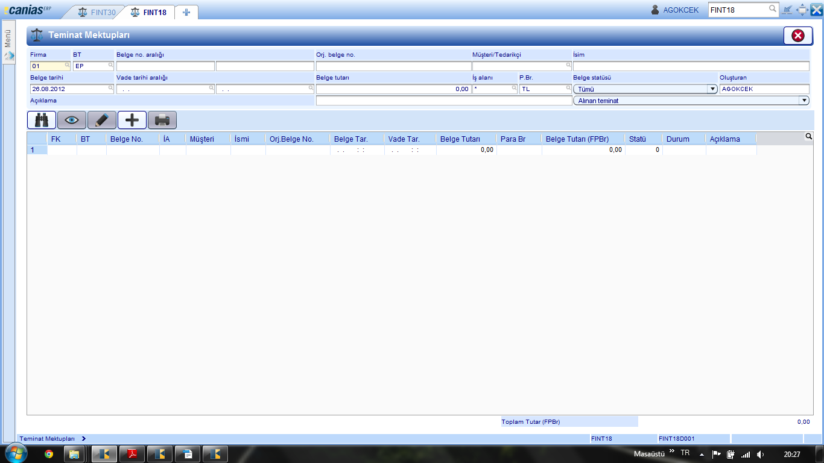This screenshot has height=463, width=824.
Task: Open Windows Explorer from taskbar
Action: [x=74, y=454]
